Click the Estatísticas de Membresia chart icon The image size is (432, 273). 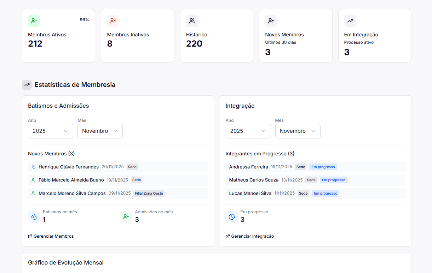coord(27,85)
